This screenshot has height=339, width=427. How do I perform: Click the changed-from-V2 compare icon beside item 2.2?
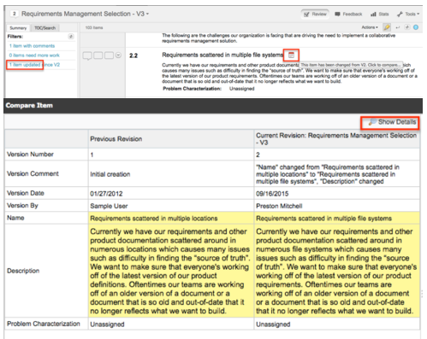(291, 56)
